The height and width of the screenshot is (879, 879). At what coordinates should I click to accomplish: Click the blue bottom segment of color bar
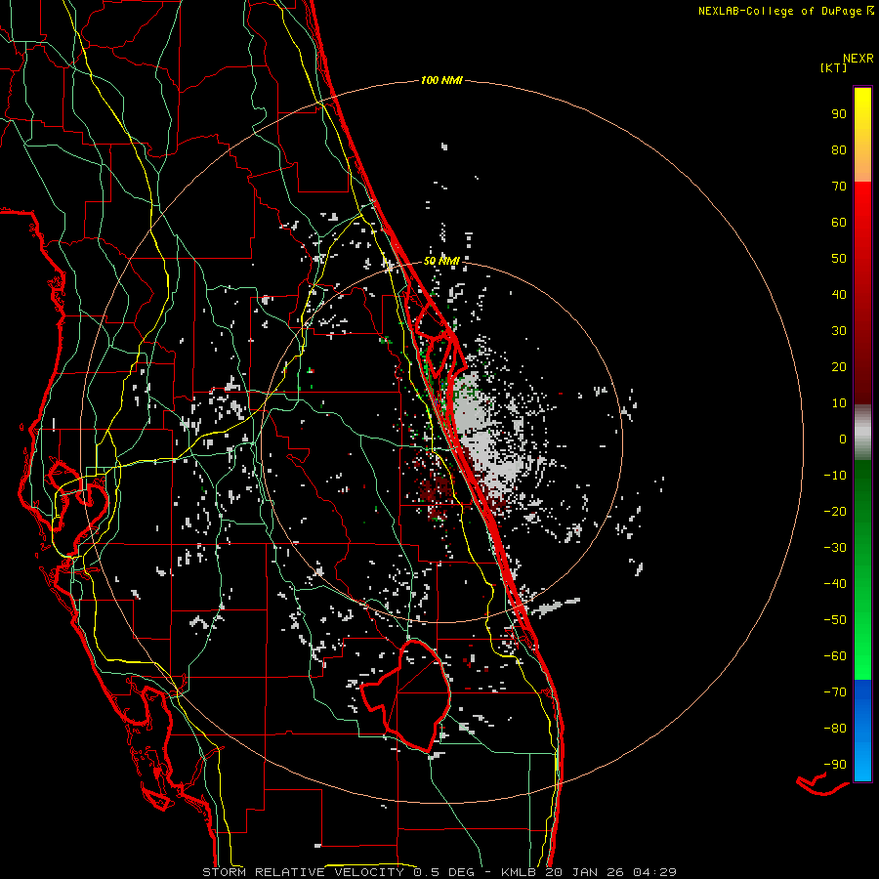(862, 731)
